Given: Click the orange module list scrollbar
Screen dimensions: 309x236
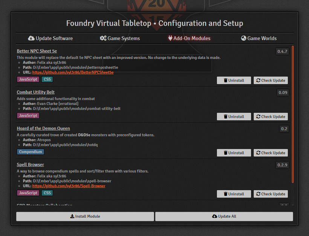Looking at the screenshot, I should click(x=293, y=114).
